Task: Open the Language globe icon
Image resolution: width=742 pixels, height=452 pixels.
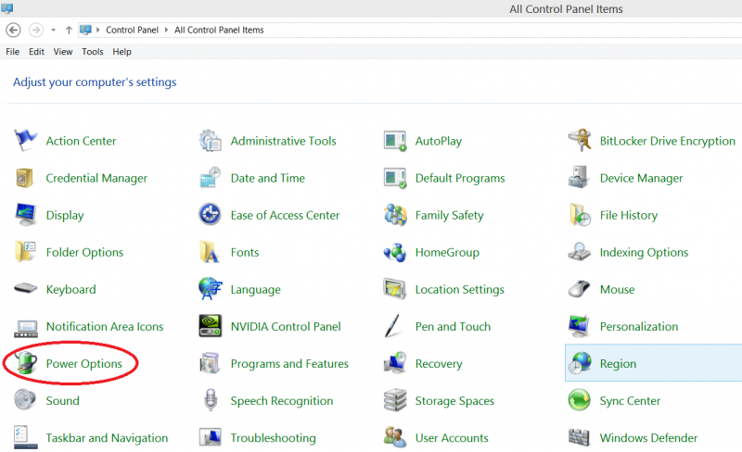Action: 211,289
